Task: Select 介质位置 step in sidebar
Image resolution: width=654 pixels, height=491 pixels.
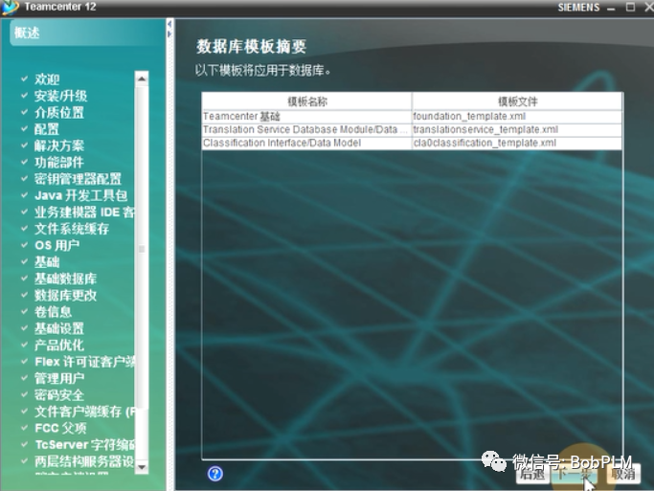Action: 58,112
